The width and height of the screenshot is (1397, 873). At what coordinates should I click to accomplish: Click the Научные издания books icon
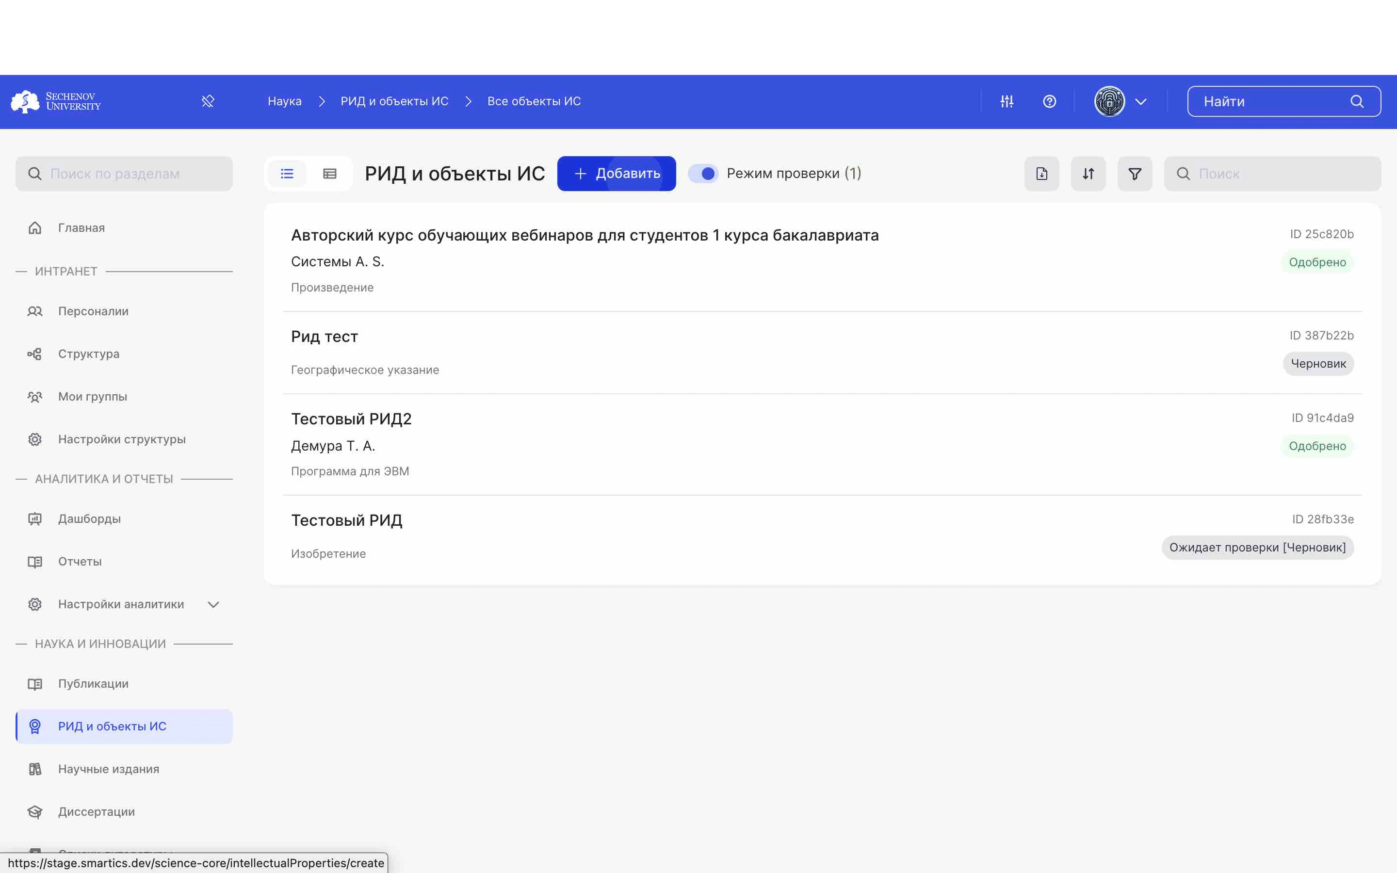[34, 769]
